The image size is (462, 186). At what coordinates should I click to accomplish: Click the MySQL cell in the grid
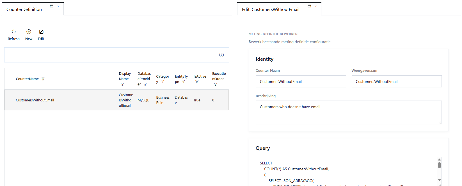[143, 100]
